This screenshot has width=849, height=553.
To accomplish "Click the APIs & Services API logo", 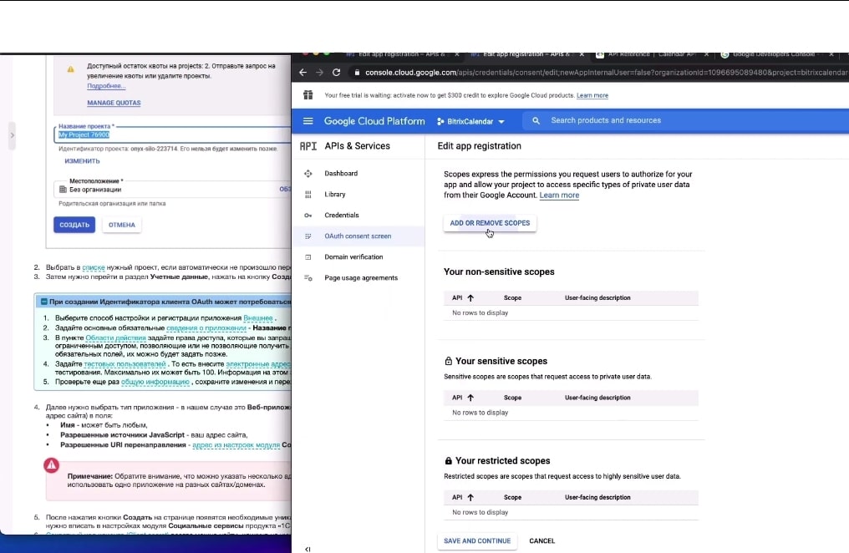I will tap(308, 146).
